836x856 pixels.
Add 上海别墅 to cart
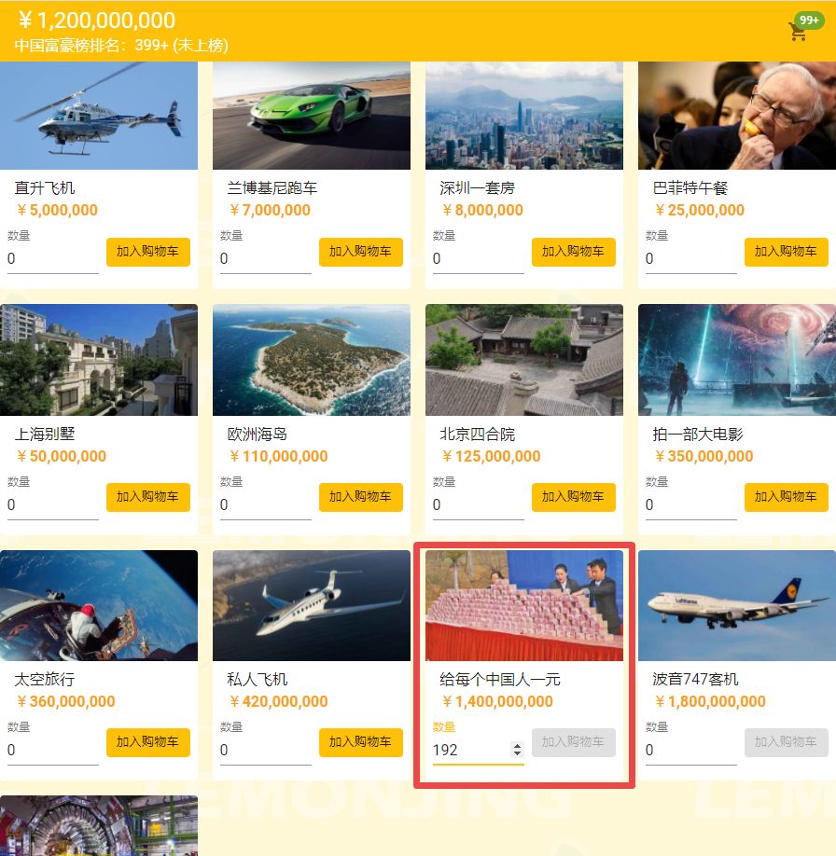[148, 497]
